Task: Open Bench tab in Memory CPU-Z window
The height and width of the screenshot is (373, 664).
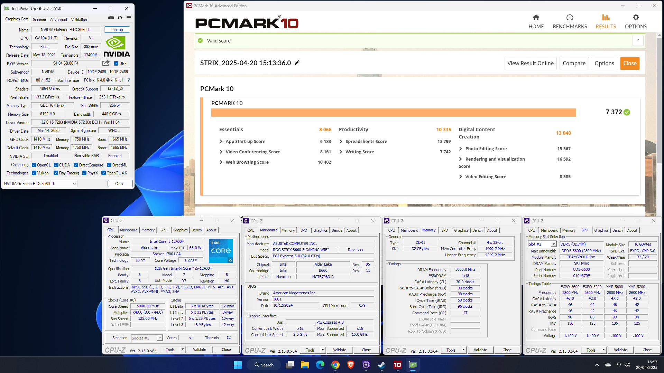Action: click(477, 230)
